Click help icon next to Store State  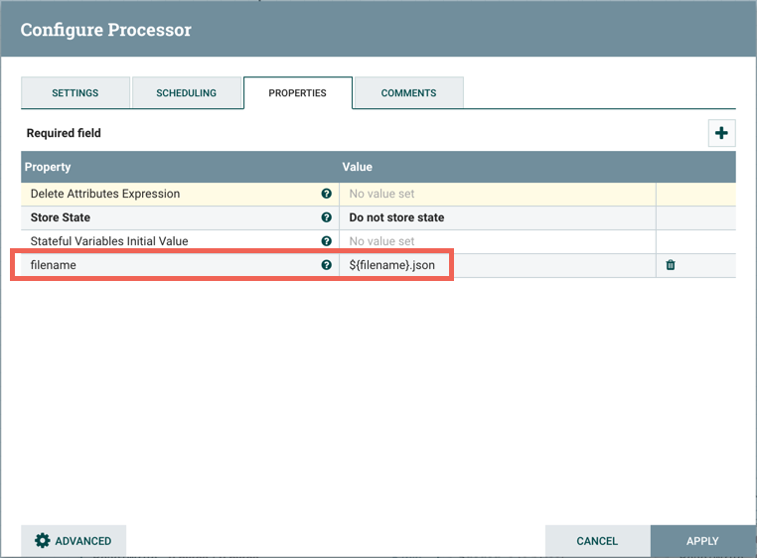click(326, 217)
